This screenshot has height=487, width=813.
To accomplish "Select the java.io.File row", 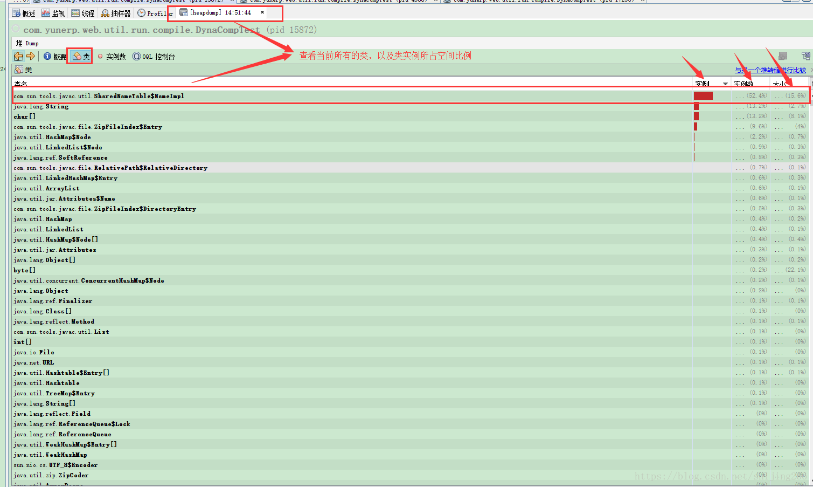I will (x=411, y=352).
